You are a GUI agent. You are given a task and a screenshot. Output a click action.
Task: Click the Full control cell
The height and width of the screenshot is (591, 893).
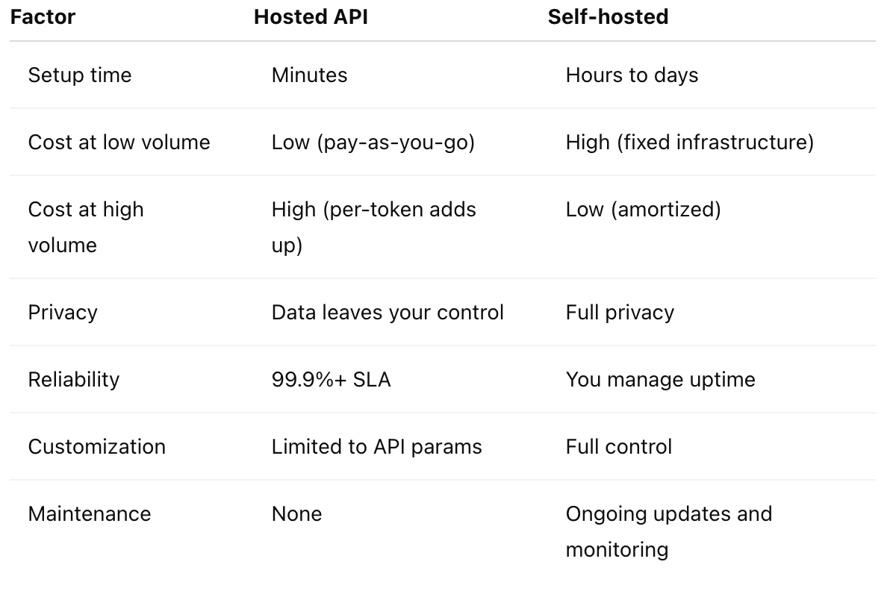pyautogui.click(x=618, y=447)
